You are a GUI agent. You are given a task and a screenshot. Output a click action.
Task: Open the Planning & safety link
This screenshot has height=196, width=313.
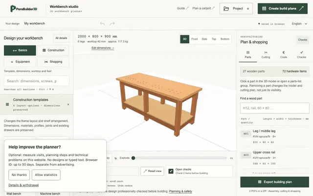(x=180, y=192)
